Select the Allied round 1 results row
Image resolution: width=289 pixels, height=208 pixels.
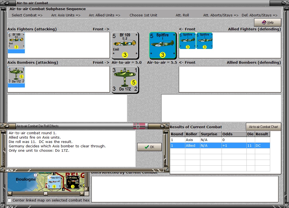(220, 145)
